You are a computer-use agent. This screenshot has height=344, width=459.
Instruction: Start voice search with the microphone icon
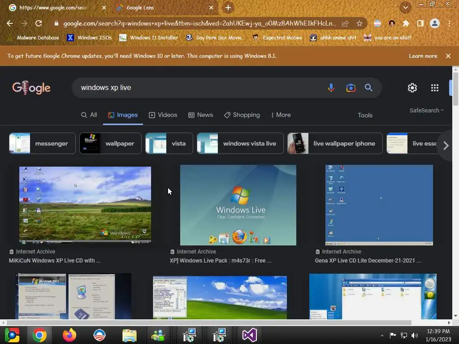click(331, 88)
